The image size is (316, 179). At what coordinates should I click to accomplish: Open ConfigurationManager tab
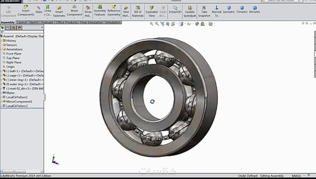point(14,28)
